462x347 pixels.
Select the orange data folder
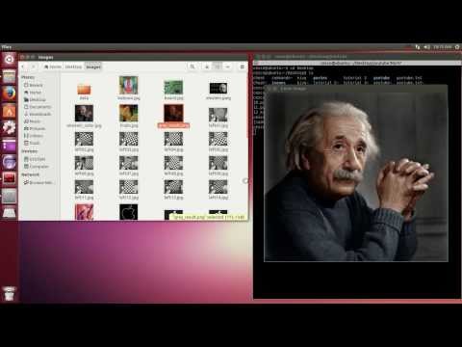(84, 91)
